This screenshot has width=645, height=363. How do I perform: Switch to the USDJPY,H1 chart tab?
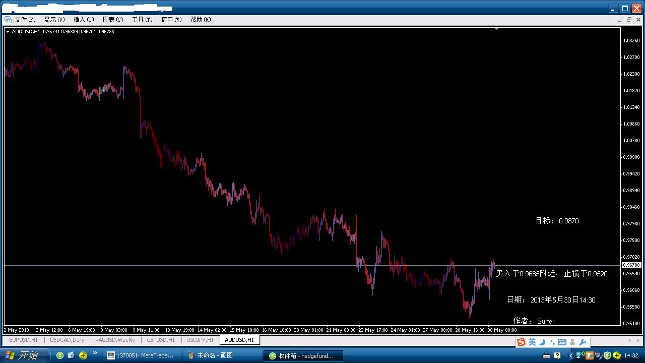(200, 340)
